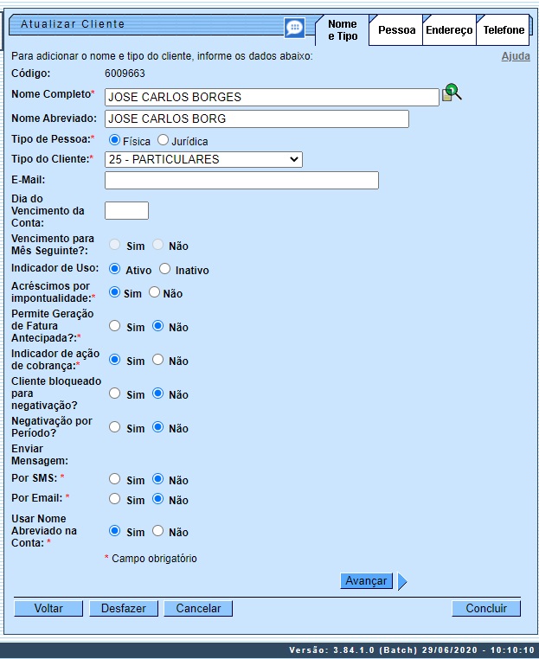The width and height of the screenshot is (539, 659).
Task: Go to the Telefone tab
Action: point(504,30)
